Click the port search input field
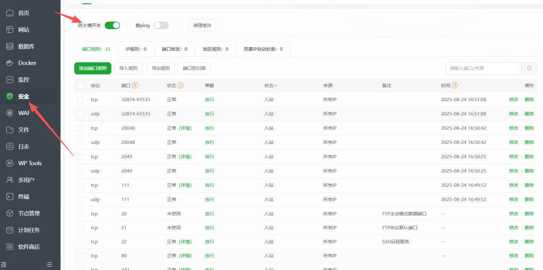The image size is (543, 270). tap(484, 68)
